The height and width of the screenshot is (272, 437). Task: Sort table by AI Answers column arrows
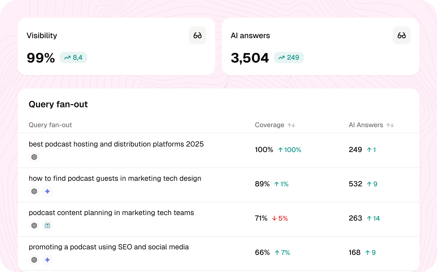390,125
